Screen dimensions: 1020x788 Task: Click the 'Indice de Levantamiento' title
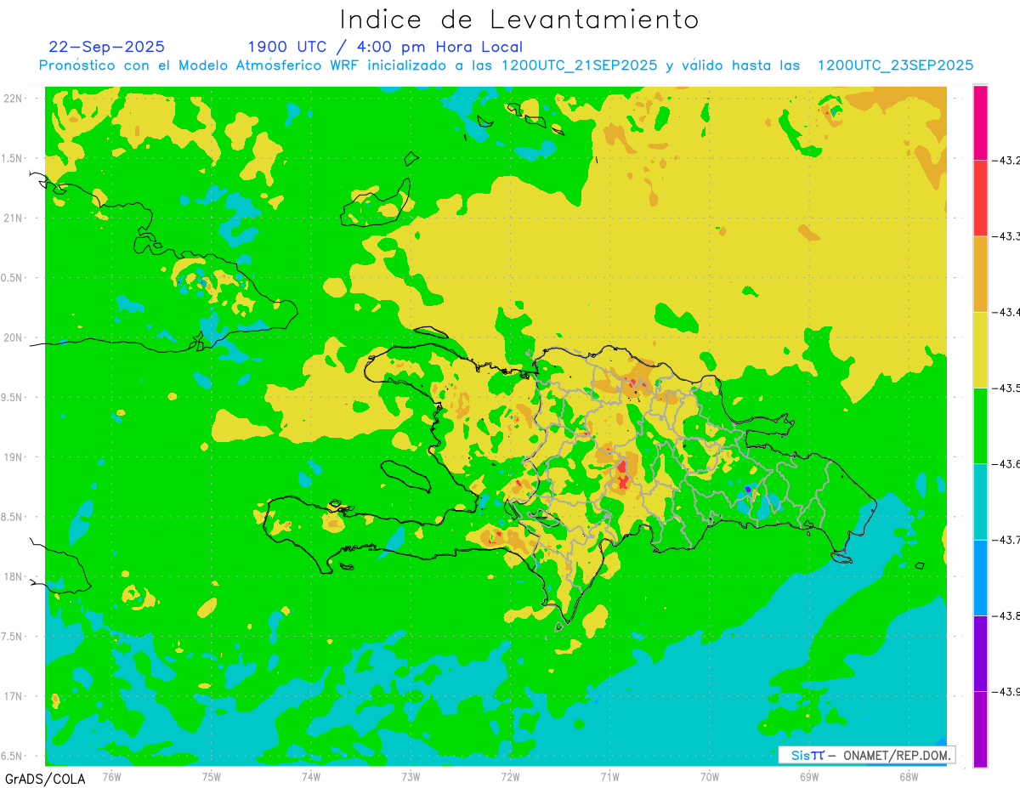point(519,20)
